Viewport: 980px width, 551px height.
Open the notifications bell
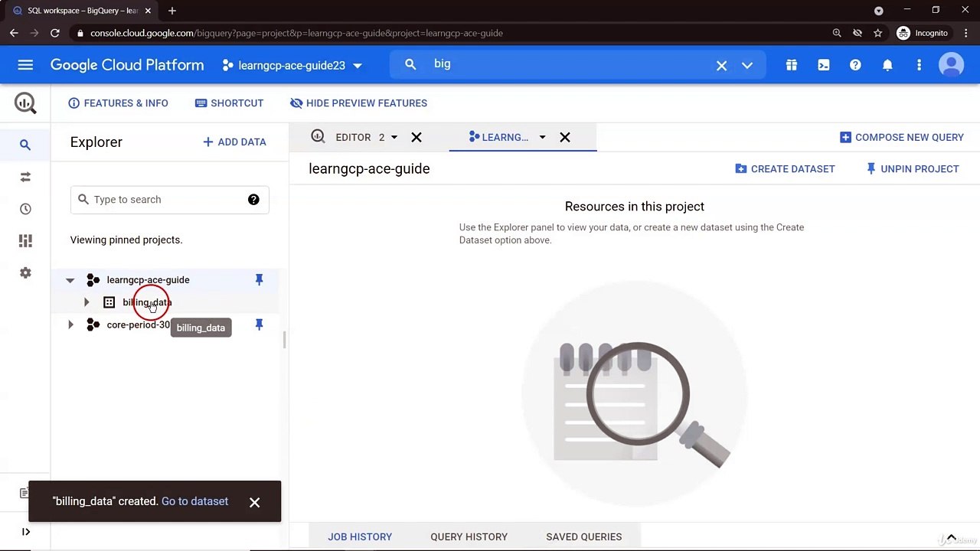click(x=887, y=65)
